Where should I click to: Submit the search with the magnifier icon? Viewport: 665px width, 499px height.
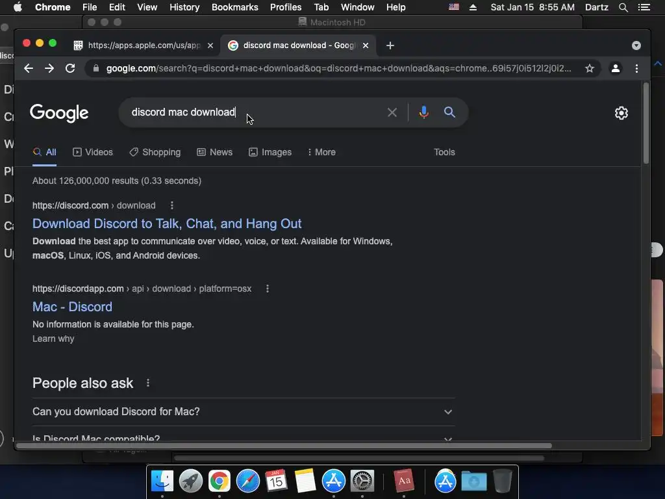click(x=449, y=112)
